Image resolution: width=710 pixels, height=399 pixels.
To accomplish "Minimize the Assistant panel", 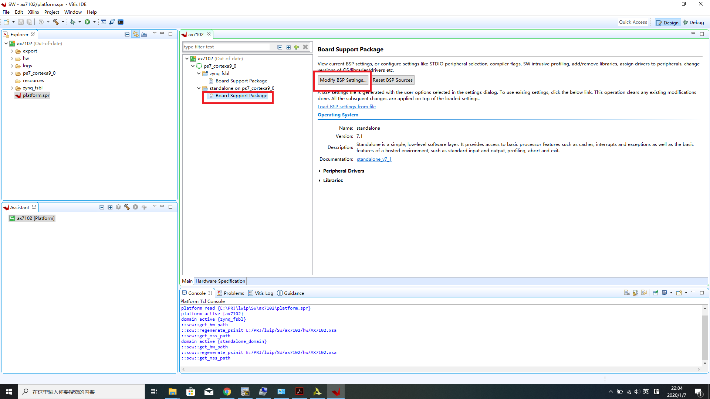I will click(162, 207).
